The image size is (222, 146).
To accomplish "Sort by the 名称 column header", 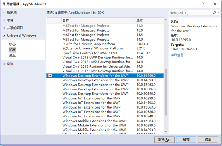I will 98,21.
